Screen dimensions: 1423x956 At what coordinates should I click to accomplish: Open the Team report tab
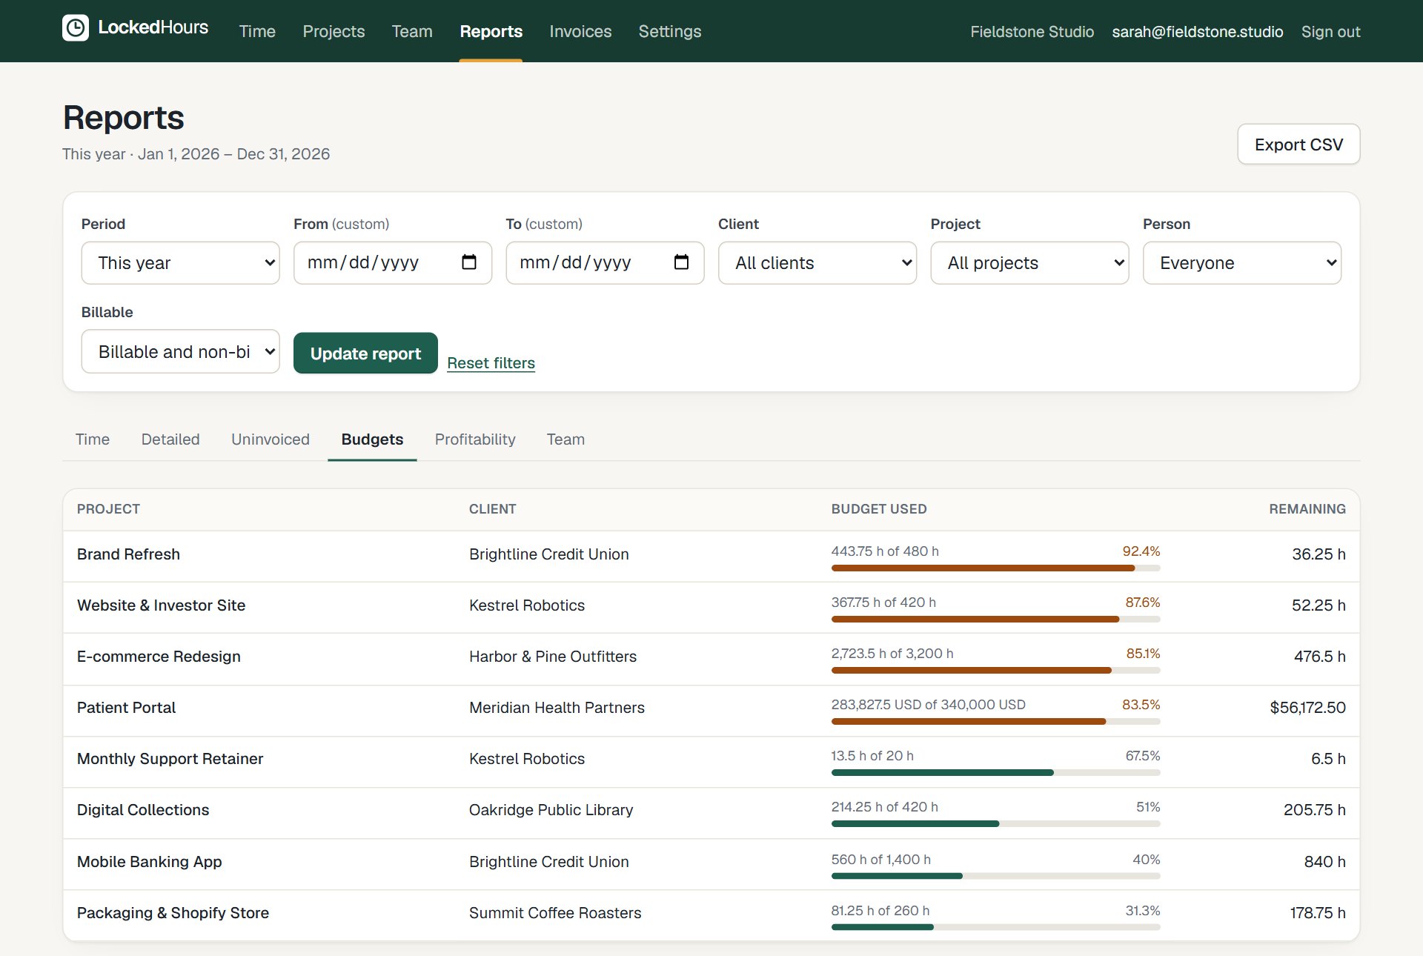[565, 439]
